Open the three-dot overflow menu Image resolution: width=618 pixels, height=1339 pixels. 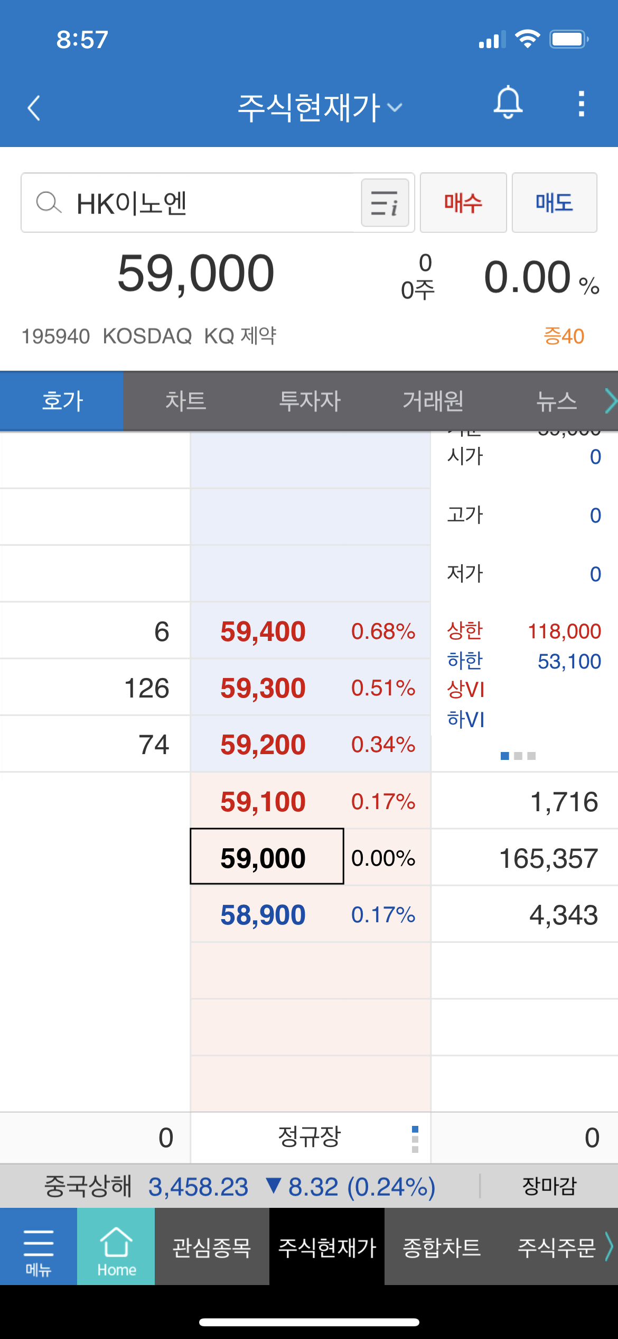(581, 104)
